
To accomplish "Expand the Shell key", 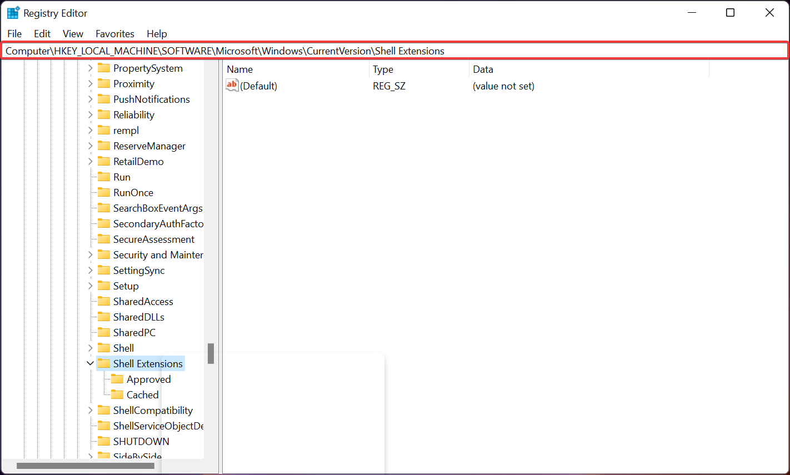I will (x=90, y=348).
